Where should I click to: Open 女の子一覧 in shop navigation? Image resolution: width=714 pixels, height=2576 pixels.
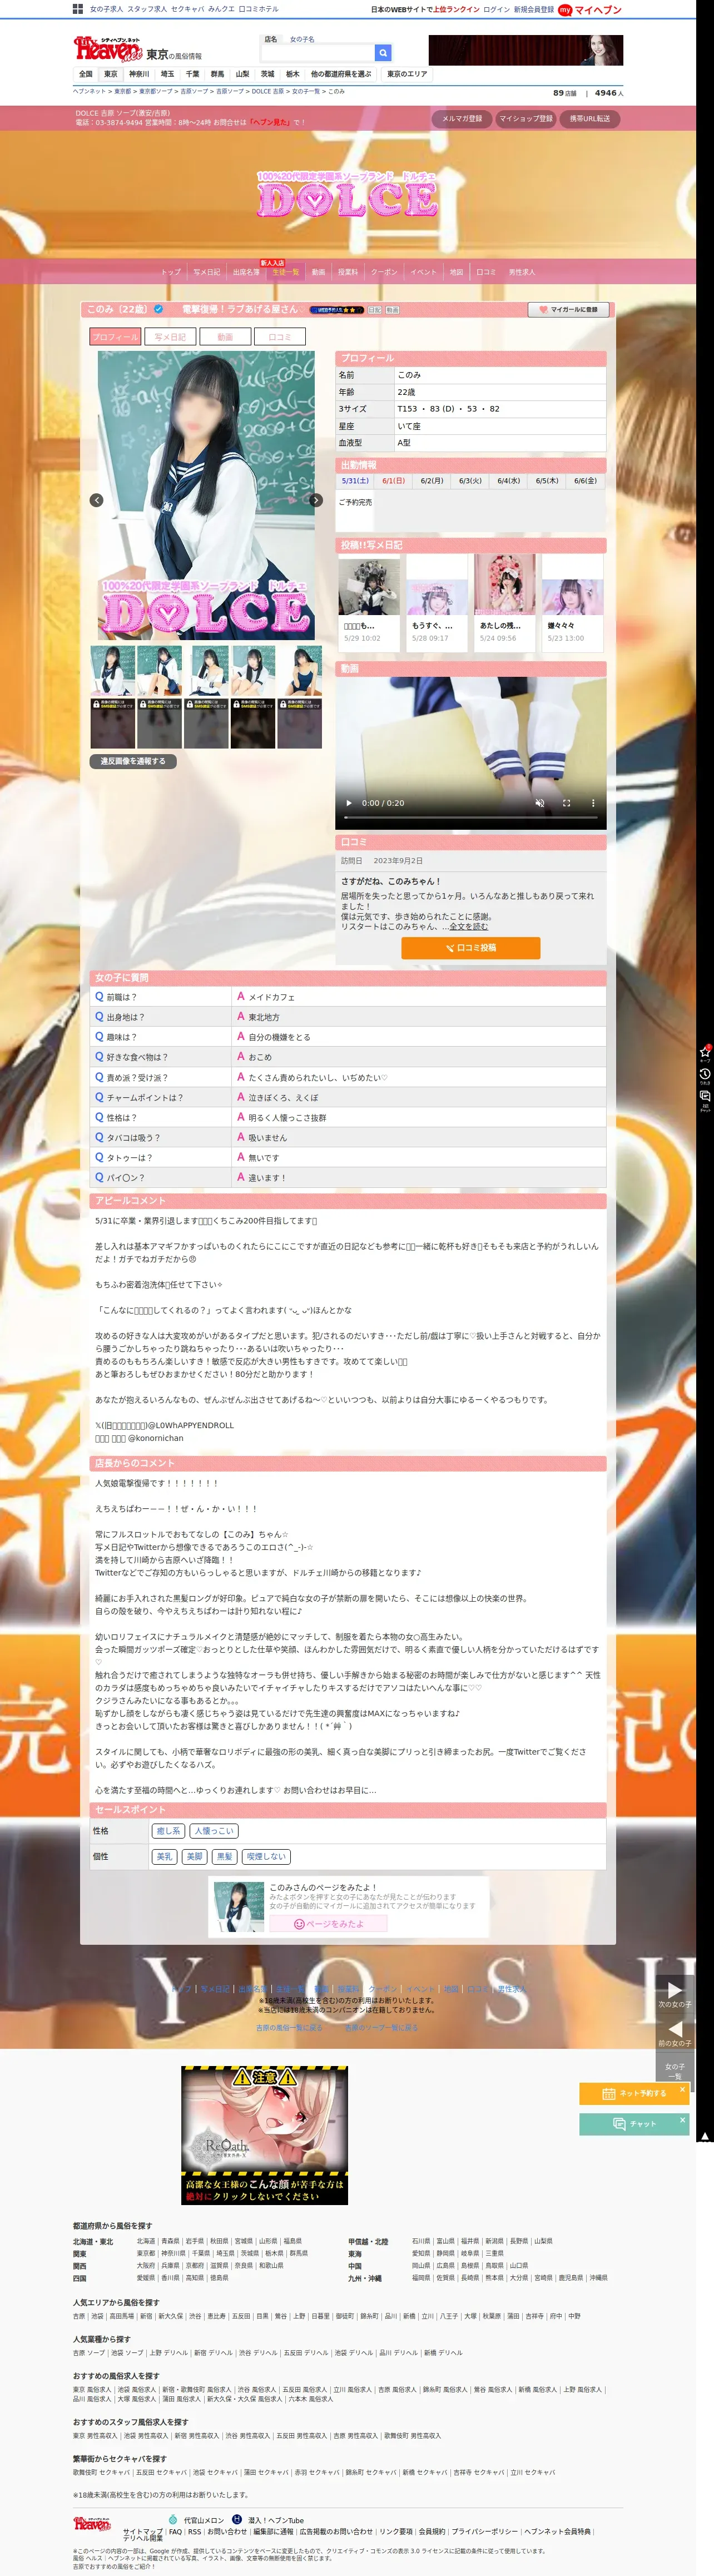(286, 272)
